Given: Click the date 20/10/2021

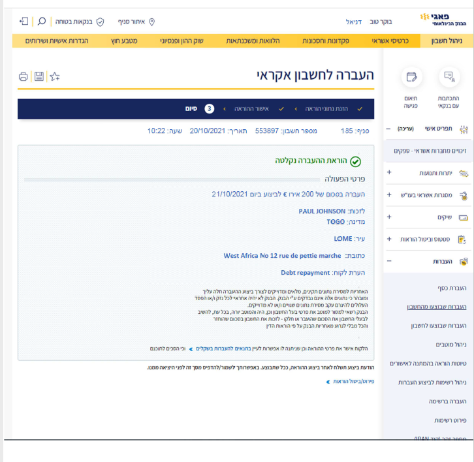Looking at the screenshot, I should click(x=208, y=131).
